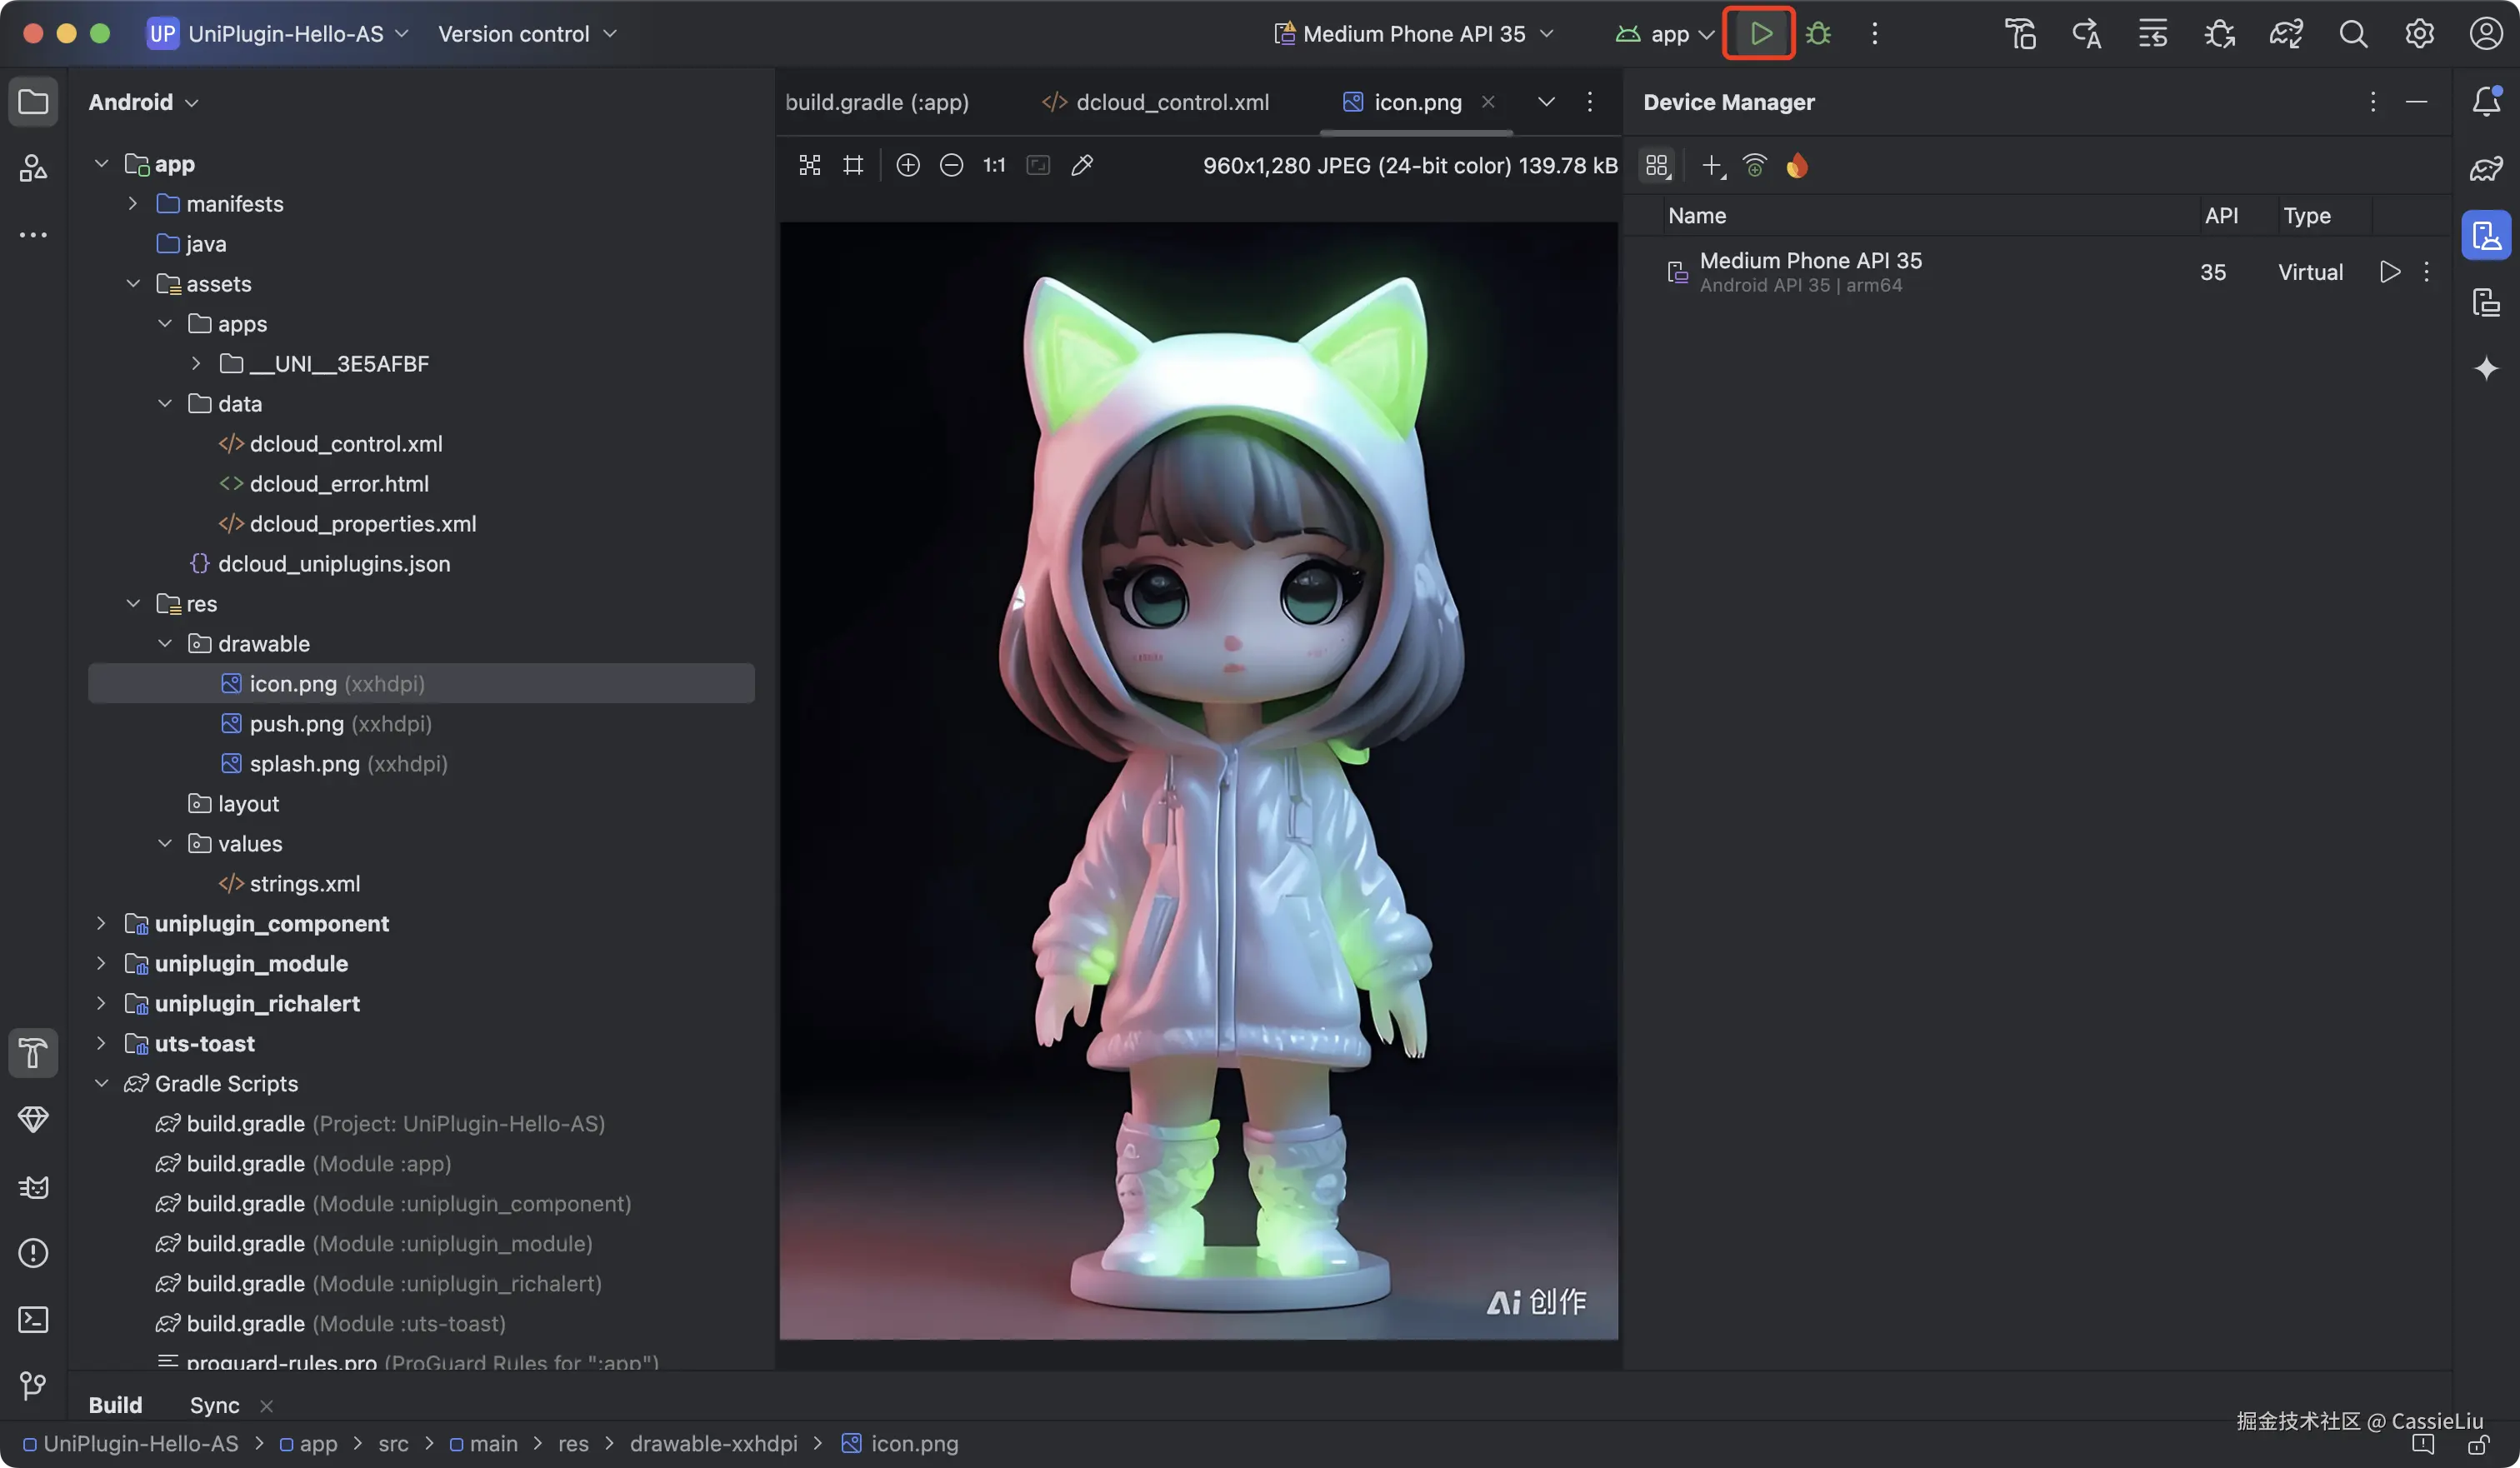The width and height of the screenshot is (2520, 1468).
Task: Select splash.png in the drawable folder
Action: click(304, 764)
